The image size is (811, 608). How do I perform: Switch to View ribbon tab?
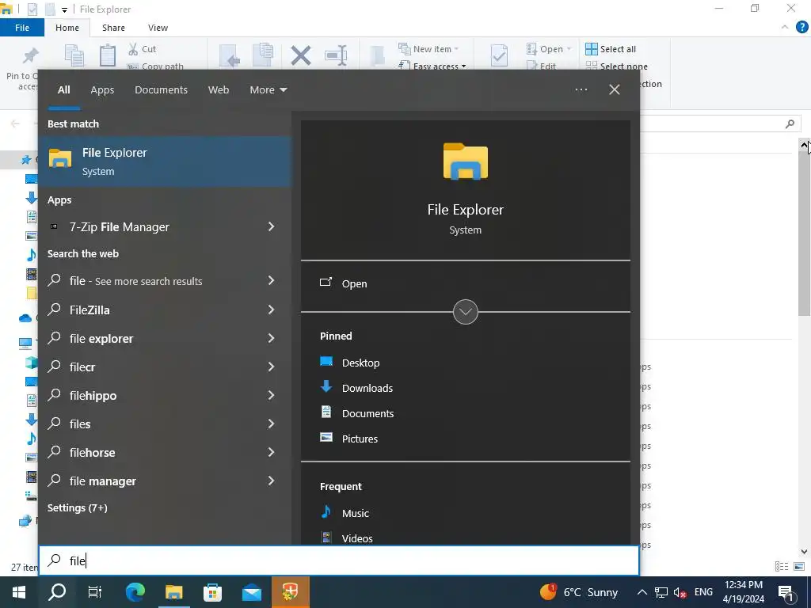tap(158, 28)
